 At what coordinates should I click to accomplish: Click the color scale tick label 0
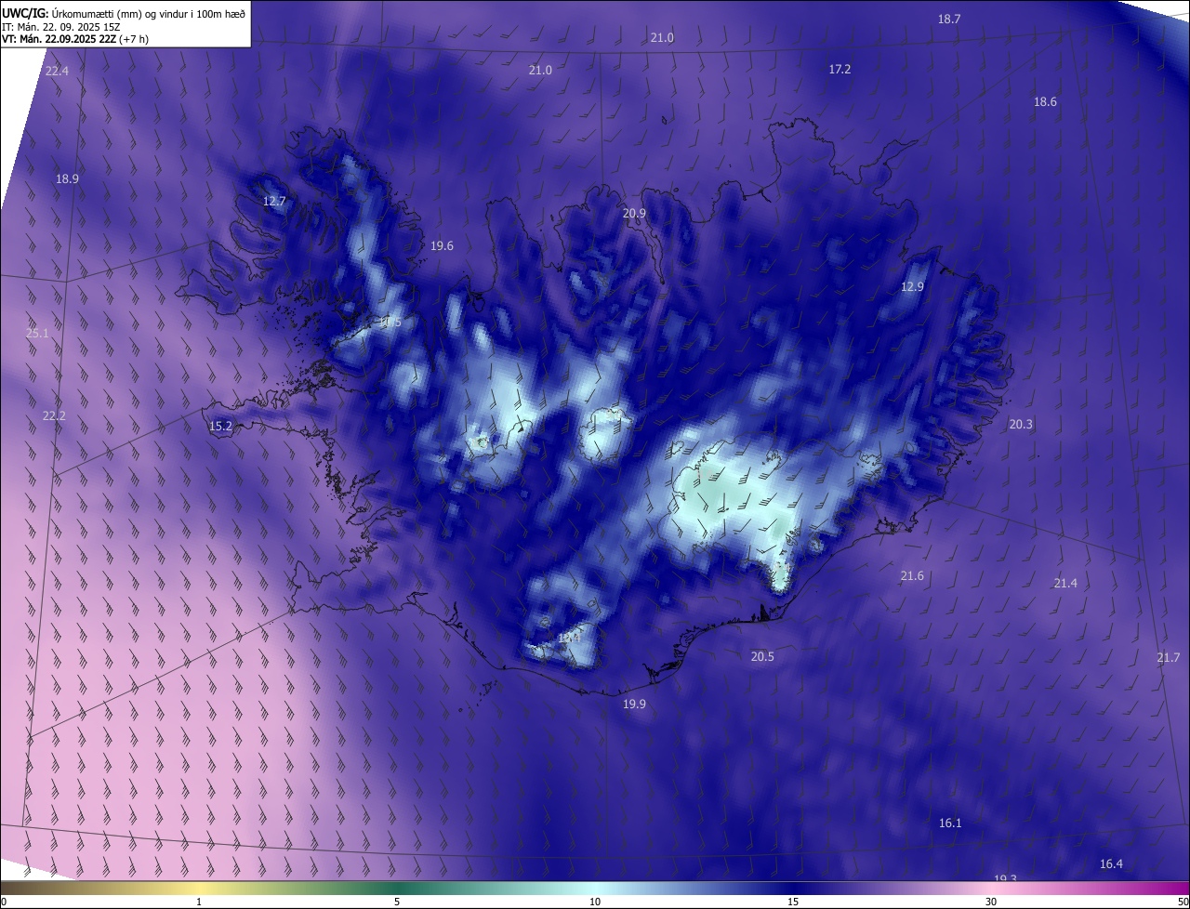4,902
